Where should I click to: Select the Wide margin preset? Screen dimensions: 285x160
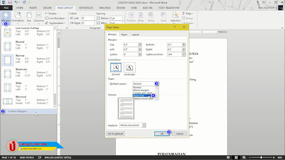[x=28, y=88]
